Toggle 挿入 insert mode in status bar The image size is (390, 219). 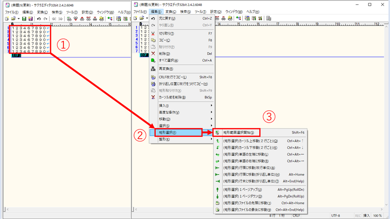pos(367,216)
